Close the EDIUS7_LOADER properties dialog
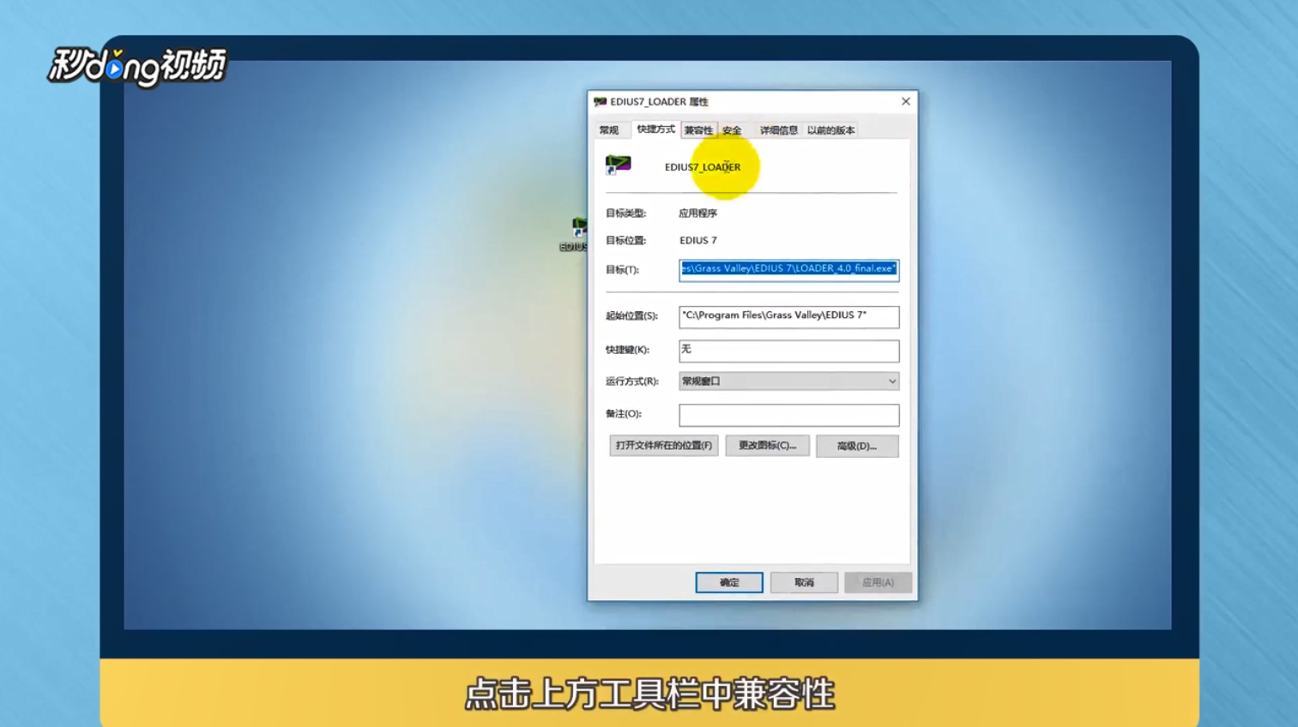 (906, 101)
